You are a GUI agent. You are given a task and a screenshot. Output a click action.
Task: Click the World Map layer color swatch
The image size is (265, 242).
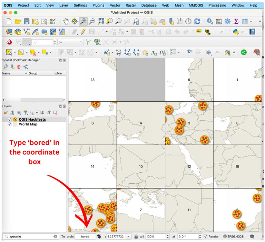coord(15,124)
